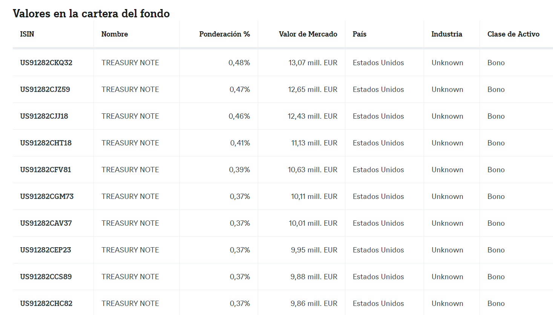Open ISIN US91282CEP23
Image resolution: width=553 pixels, height=315 pixels.
click(46, 250)
